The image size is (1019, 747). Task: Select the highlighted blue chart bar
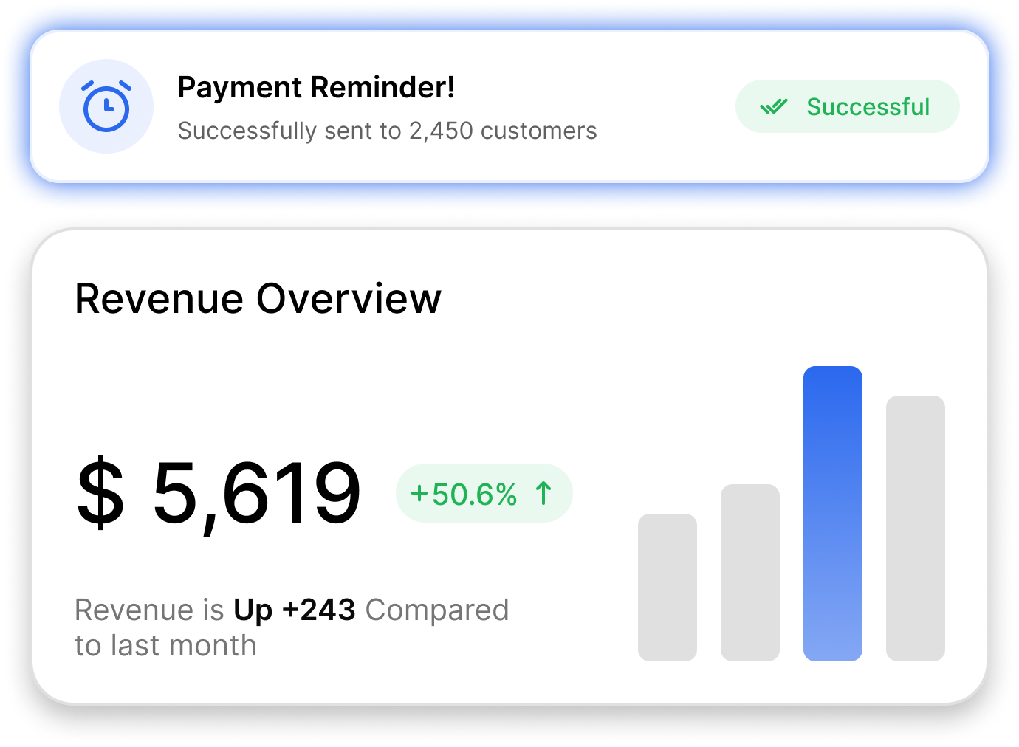tap(833, 514)
